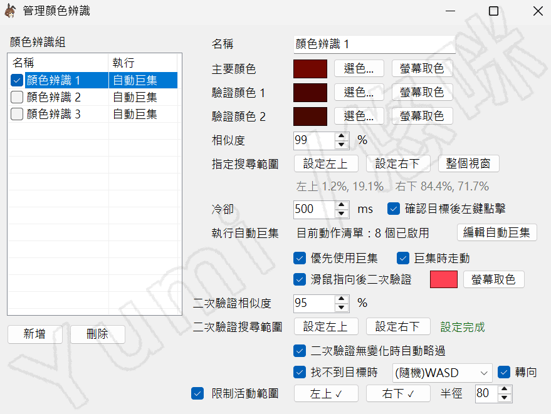Select the 顏色辨識 2 list row
Viewport: 551px width, 414px height.
click(x=94, y=97)
